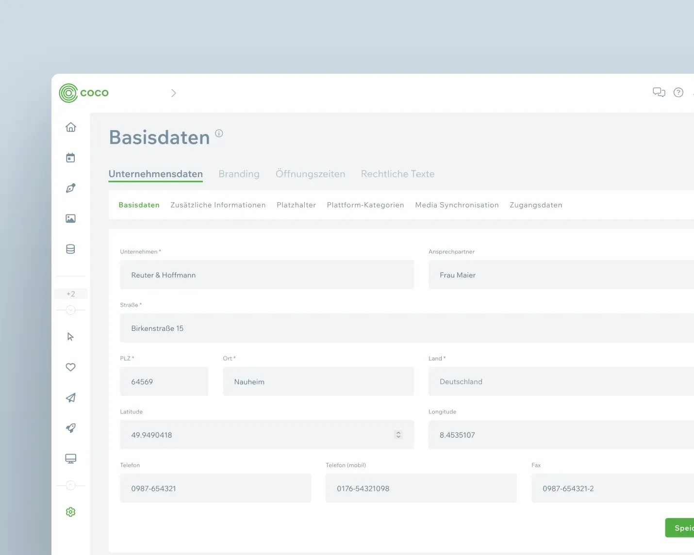694x555 pixels.
Task: Expand sidebar with chevron arrow next to logo
Action: point(174,93)
